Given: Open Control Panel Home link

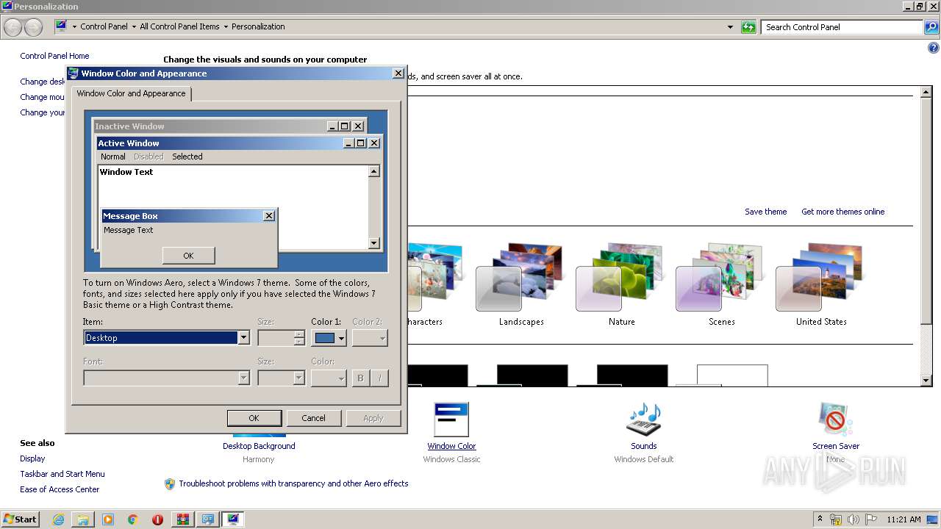Looking at the screenshot, I should pos(54,56).
